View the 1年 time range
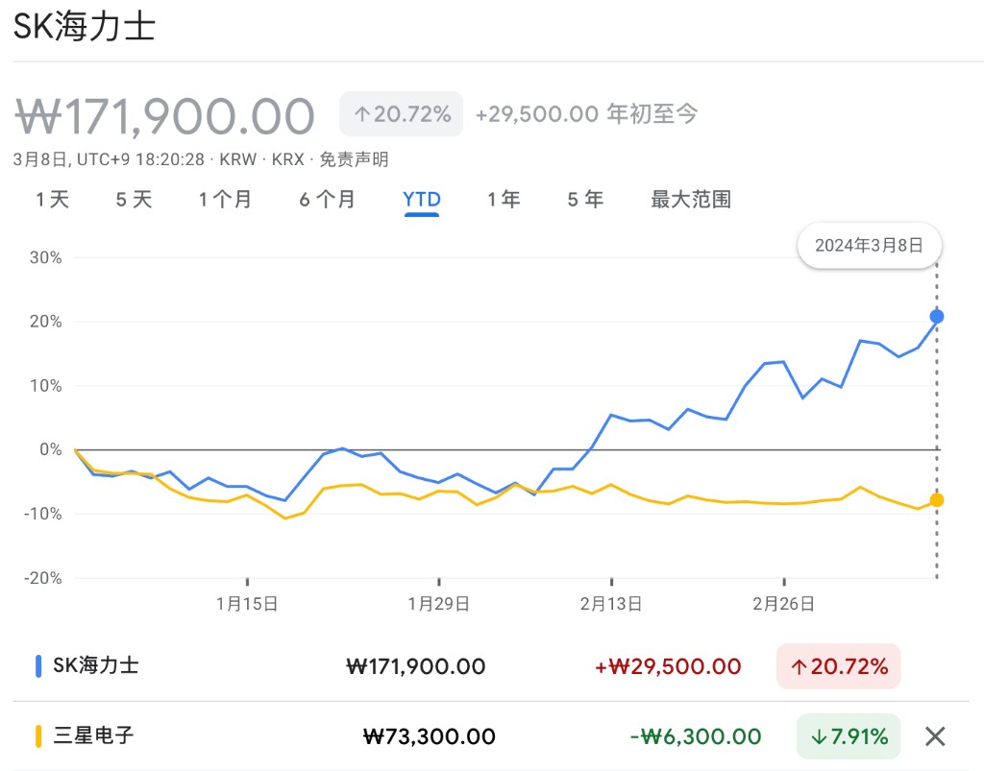984x771 pixels. coord(504,200)
